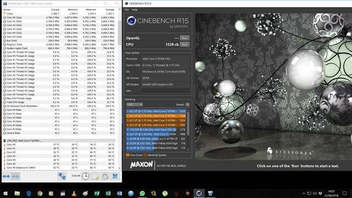Screen dimensions: 352x198
Task: Click the Processor field showing Intel Core i7-8700K
Action: pos(166,59)
